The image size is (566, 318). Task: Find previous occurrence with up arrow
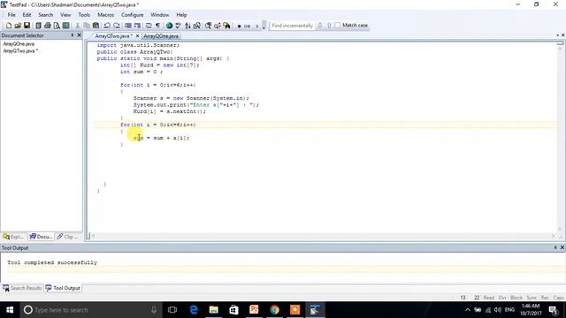[x=329, y=26]
